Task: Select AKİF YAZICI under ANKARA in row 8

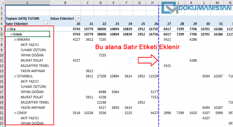Action: tap(30, 45)
